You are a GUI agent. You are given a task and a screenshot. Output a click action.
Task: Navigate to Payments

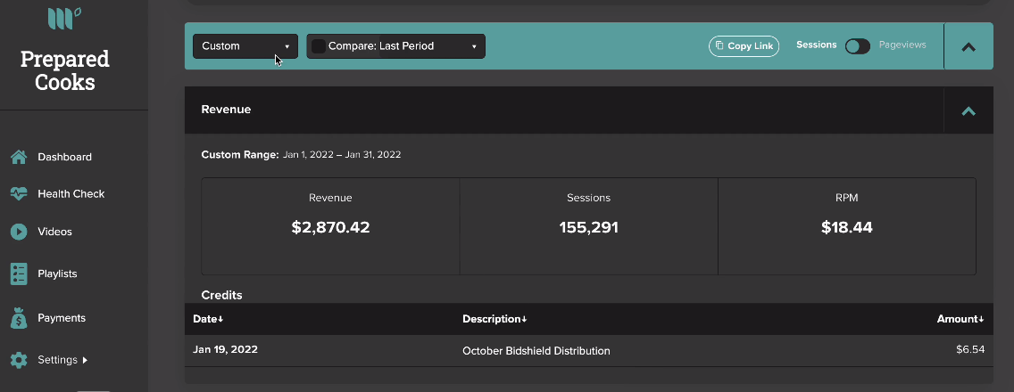[x=62, y=318]
